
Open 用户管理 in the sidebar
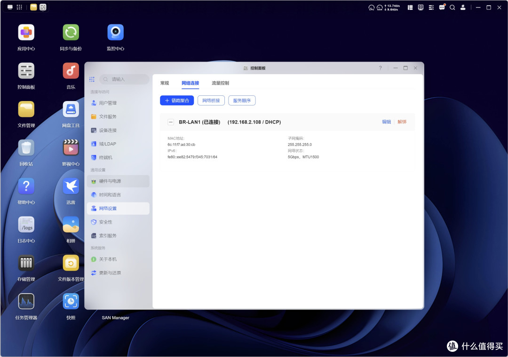118,103
